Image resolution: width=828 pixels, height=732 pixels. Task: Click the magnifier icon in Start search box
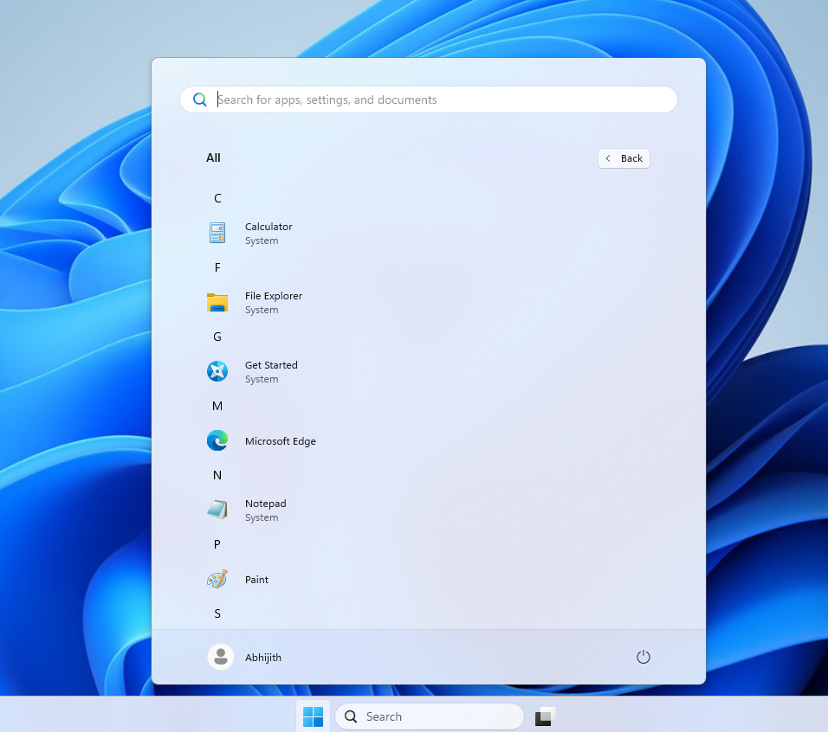tap(199, 100)
